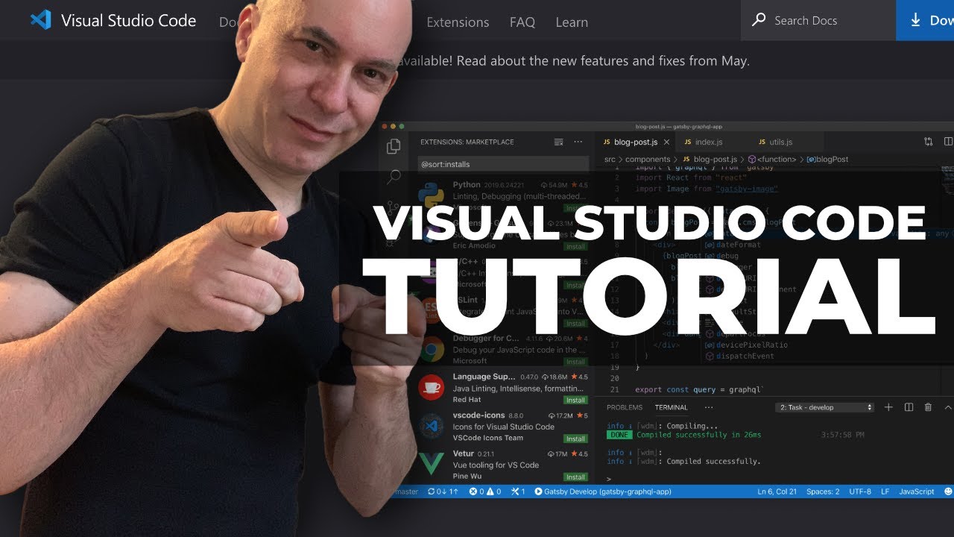The height and width of the screenshot is (537, 954).
Task: Click the vscode-icons extension logo
Action: tap(432, 427)
